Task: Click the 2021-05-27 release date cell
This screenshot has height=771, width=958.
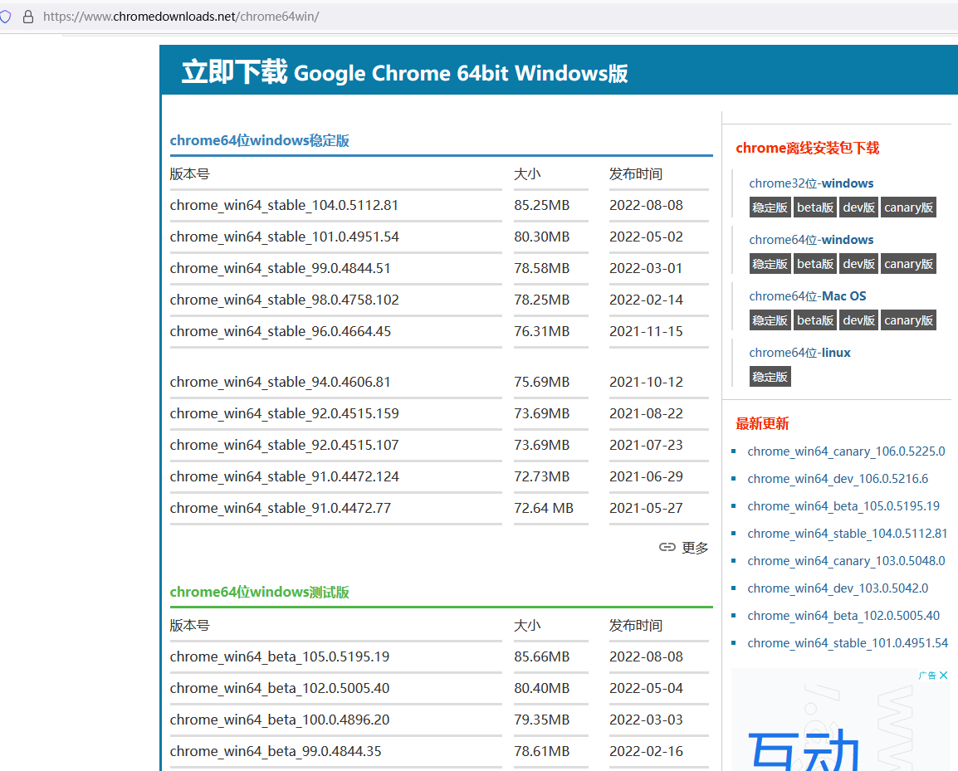Action: pos(646,508)
